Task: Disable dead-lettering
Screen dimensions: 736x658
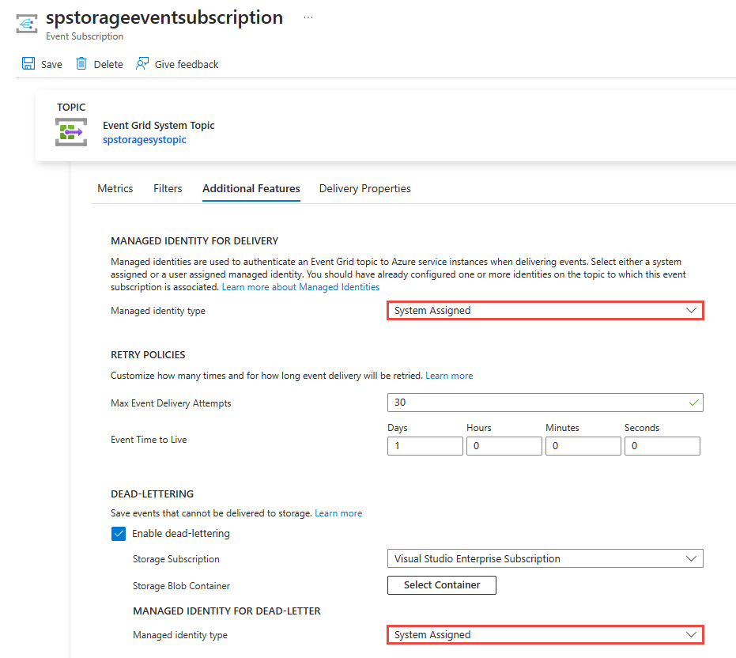Action: pyautogui.click(x=119, y=533)
